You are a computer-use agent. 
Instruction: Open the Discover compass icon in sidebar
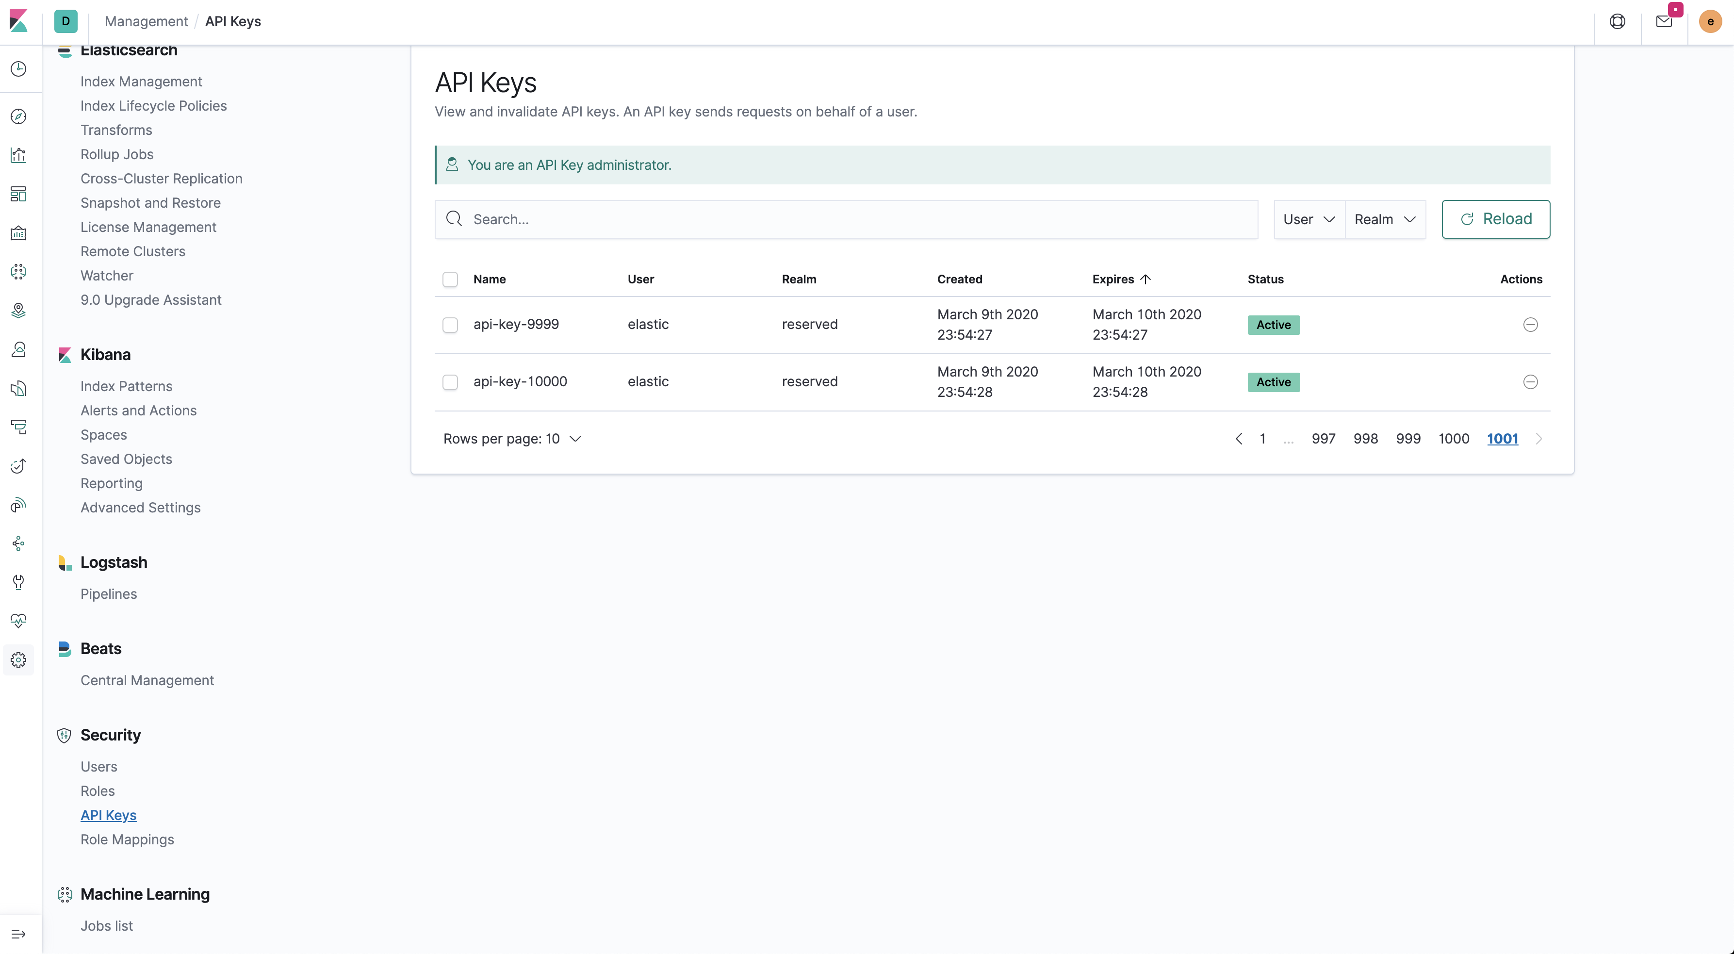click(x=19, y=116)
